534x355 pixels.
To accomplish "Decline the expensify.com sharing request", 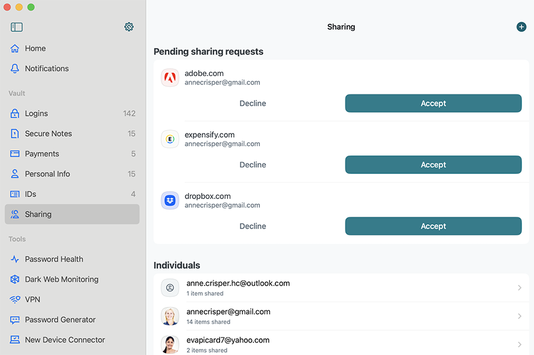I will 253,164.
